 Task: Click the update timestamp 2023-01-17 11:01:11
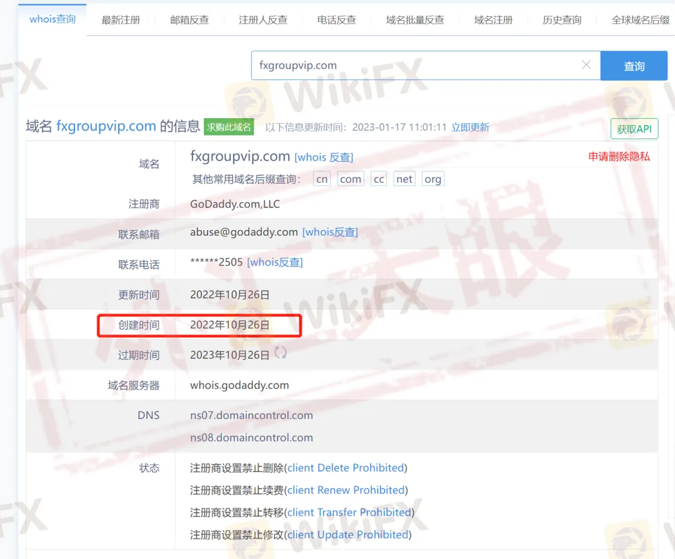pyautogui.click(x=399, y=128)
